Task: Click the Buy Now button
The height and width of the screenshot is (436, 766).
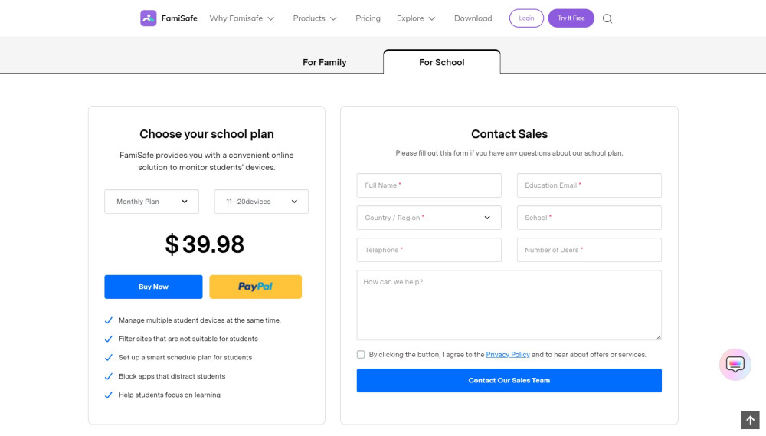Action: click(x=153, y=287)
